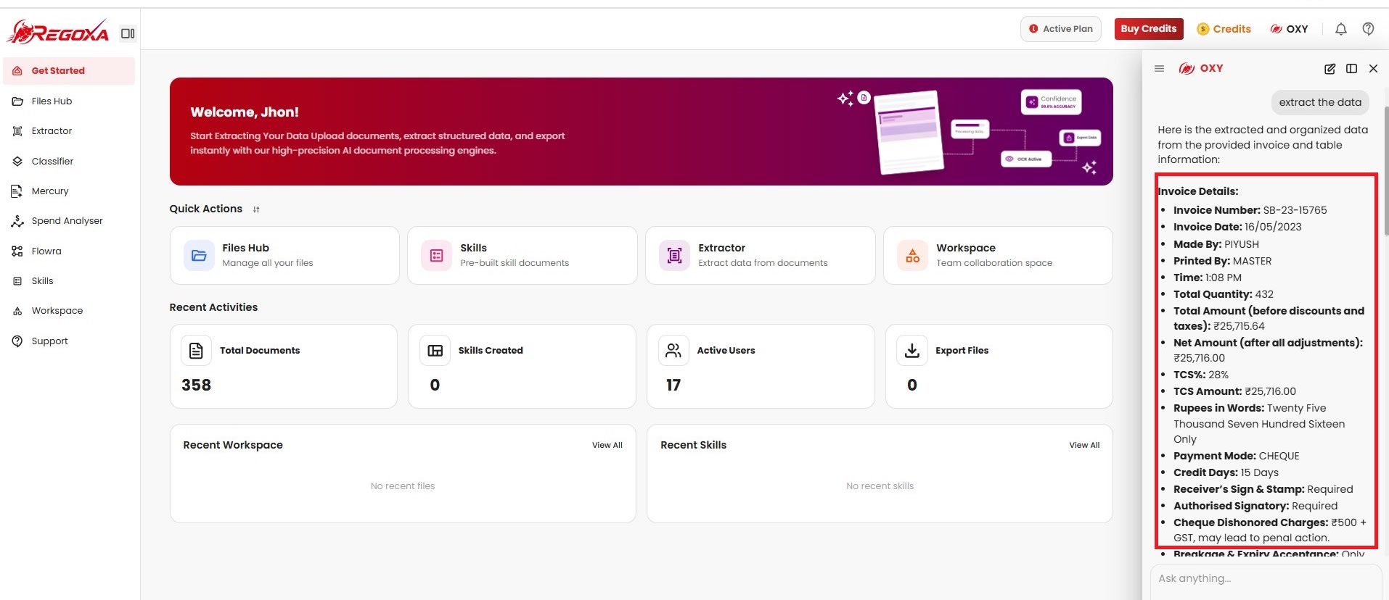Click the Spend Analyser icon in sidebar
This screenshot has height=600, width=1389.
click(17, 221)
